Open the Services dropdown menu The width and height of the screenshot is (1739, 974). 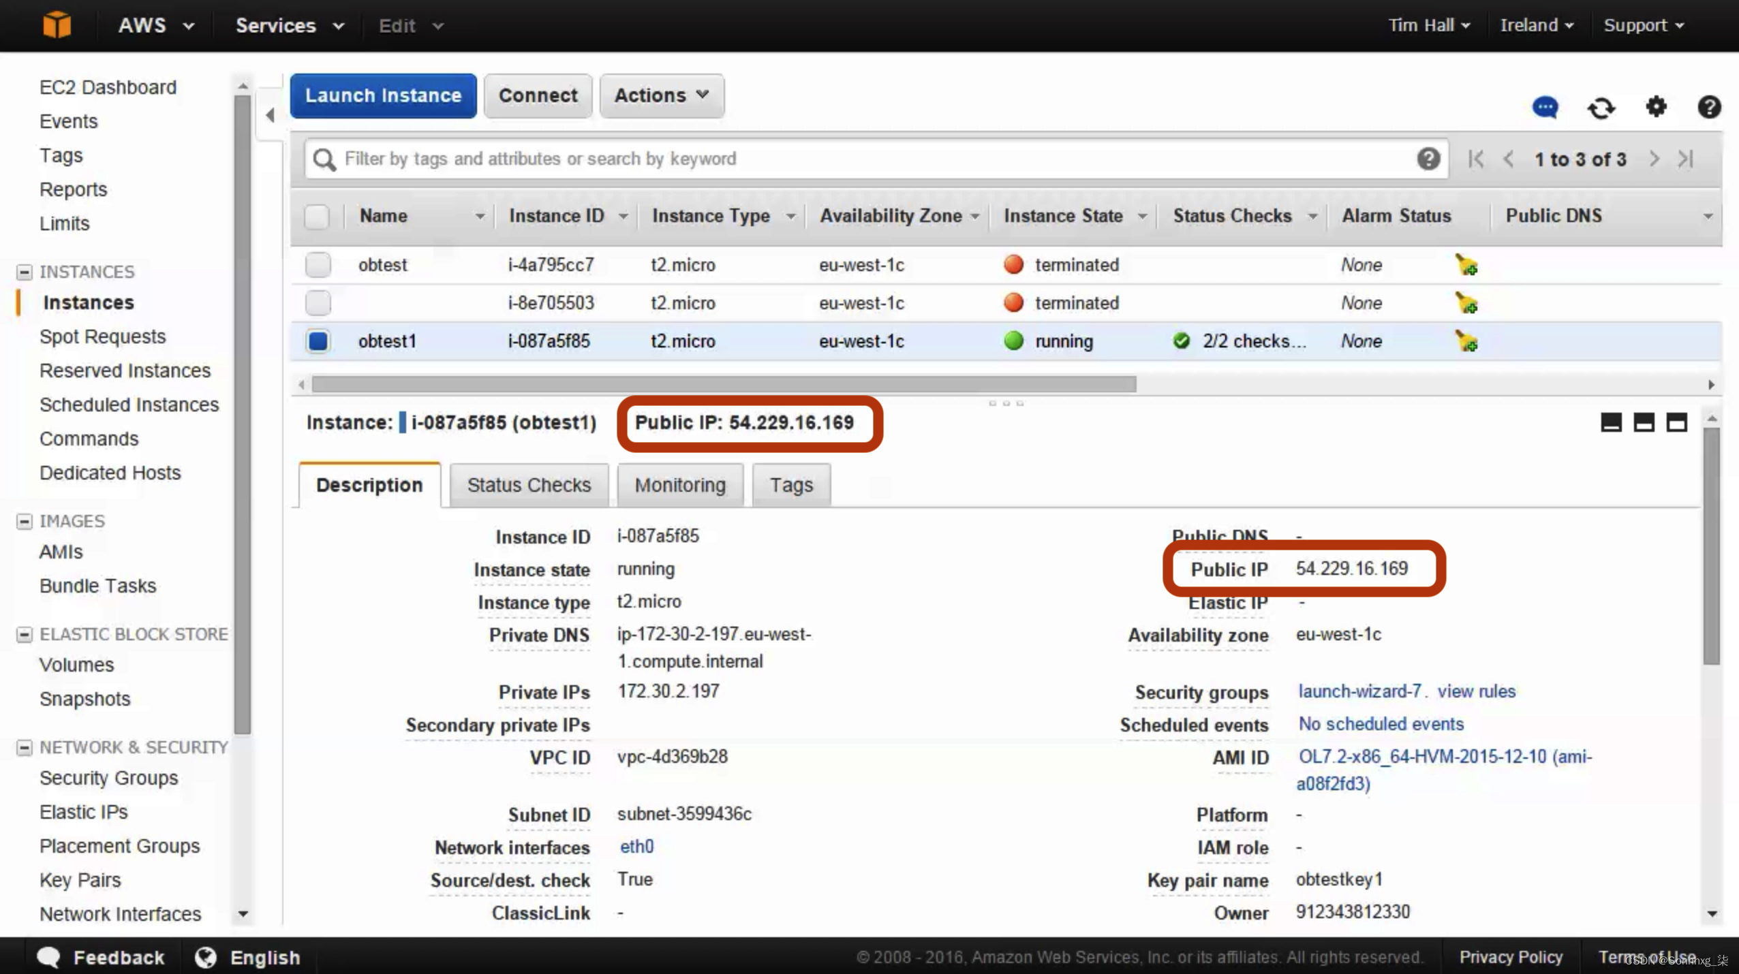pos(290,26)
